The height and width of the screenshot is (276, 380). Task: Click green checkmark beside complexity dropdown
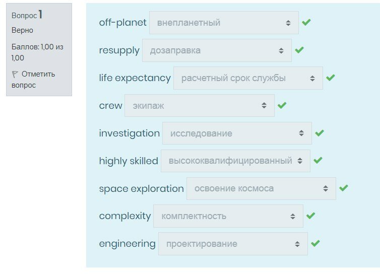coord(310,216)
